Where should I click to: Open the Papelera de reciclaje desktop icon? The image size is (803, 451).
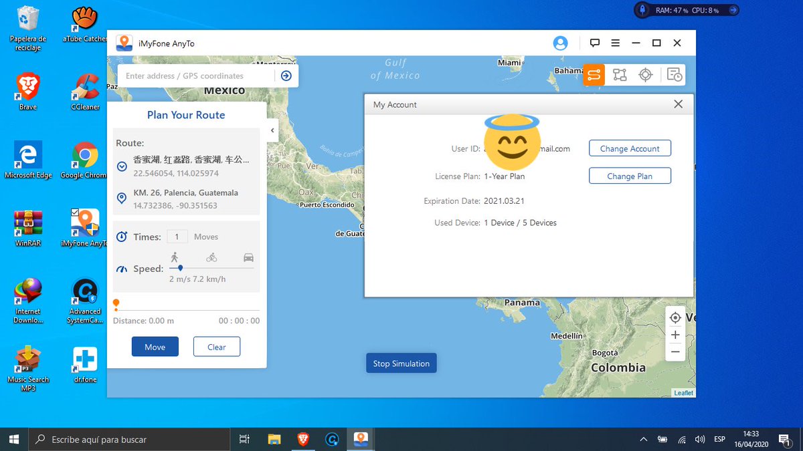pyautogui.click(x=27, y=28)
